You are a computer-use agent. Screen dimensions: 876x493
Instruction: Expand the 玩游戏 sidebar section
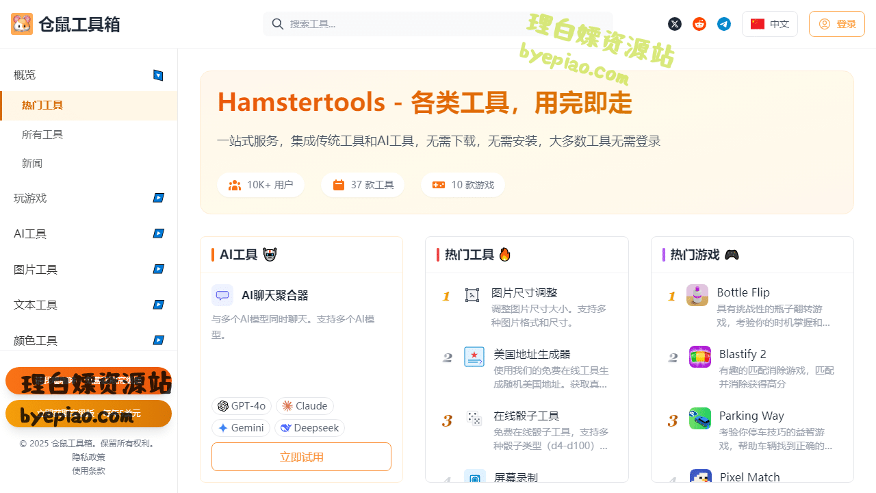158,198
